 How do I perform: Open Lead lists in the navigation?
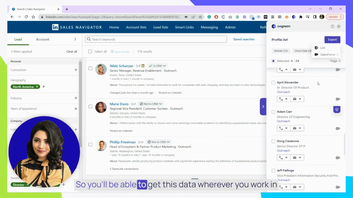[161, 27]
